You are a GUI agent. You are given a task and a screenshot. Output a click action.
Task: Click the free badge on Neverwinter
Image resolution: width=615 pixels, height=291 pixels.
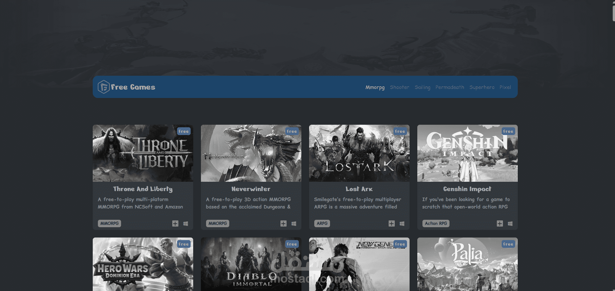(x=292, y=131)
